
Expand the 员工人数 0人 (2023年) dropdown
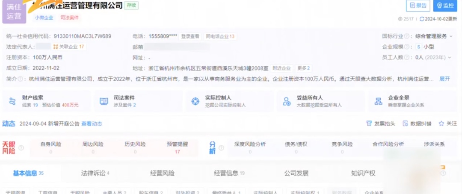450,57
